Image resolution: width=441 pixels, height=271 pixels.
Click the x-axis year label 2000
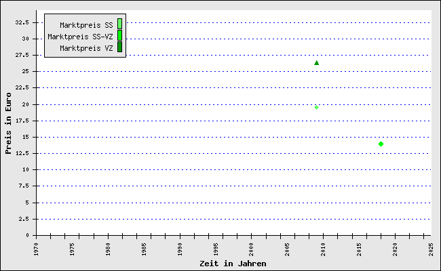click(x=252, y=249)
